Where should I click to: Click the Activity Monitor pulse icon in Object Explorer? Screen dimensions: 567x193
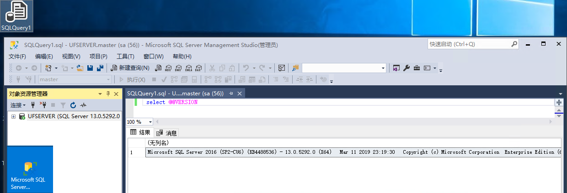83,105
